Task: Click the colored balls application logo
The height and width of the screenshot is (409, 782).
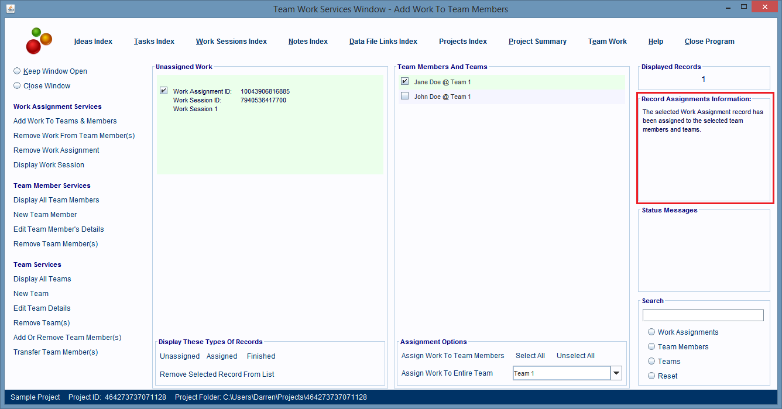Action: (x=39, y=40)
